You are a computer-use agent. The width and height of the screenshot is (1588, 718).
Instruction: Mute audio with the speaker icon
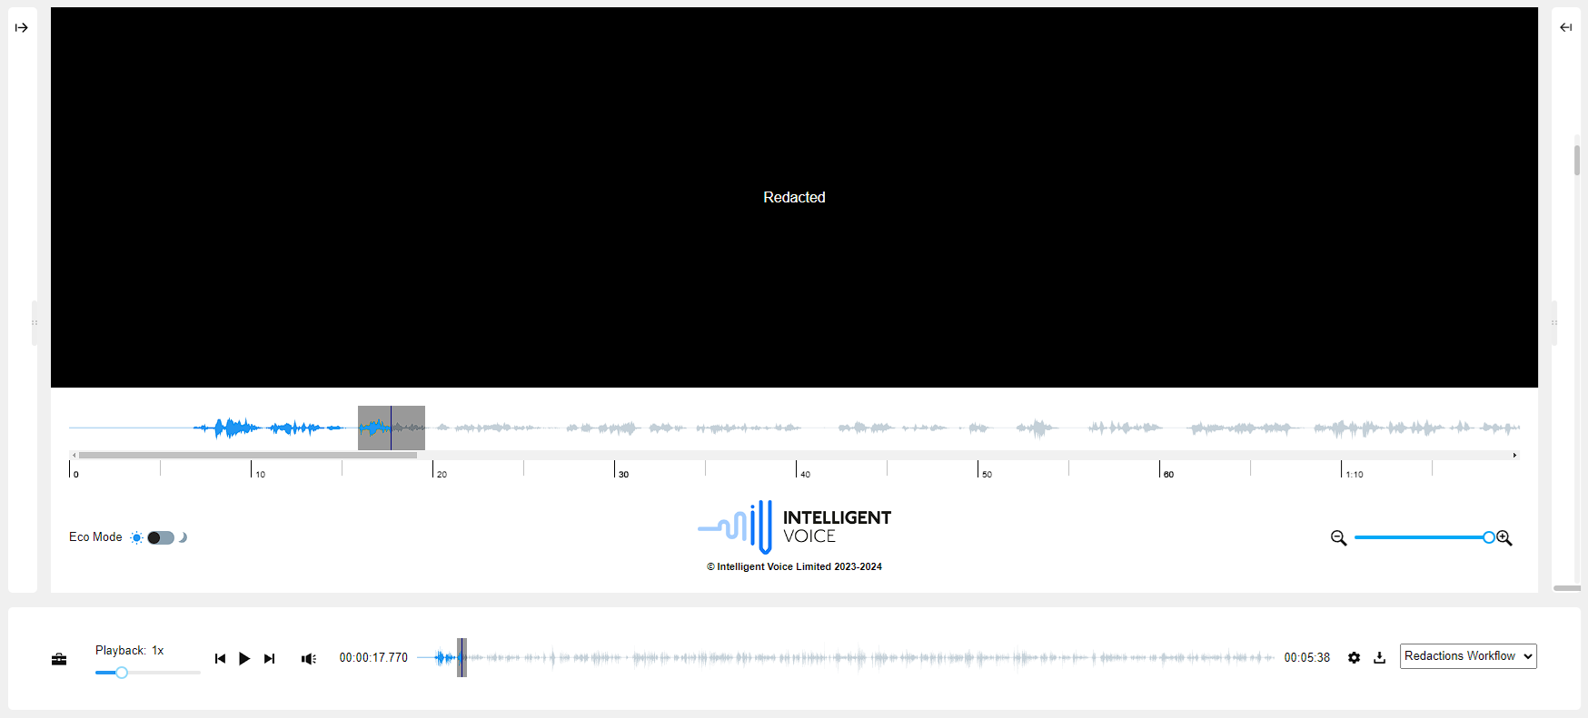pyautogui.click(x=309, y=659)
